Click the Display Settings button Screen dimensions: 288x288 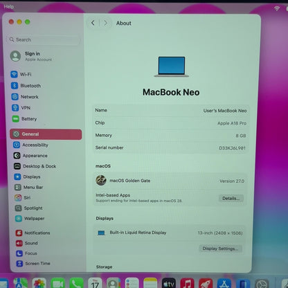220,249
